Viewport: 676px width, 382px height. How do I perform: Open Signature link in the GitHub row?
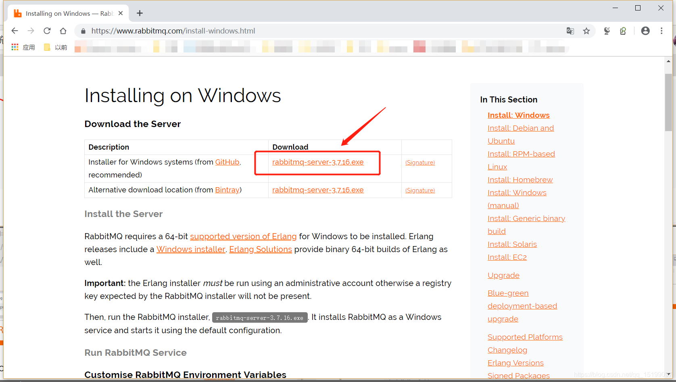pos(420,163)
